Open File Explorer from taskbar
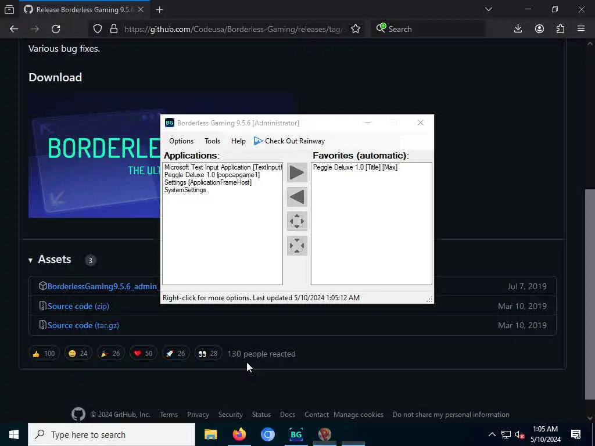The image size is (595, 446). [x=210, y=434]
